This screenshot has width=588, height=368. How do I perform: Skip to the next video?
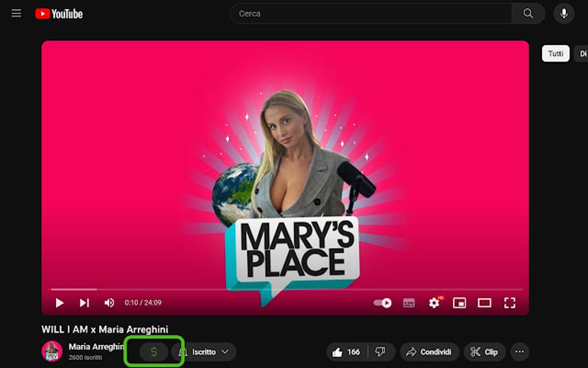click(x=84, y=302)
